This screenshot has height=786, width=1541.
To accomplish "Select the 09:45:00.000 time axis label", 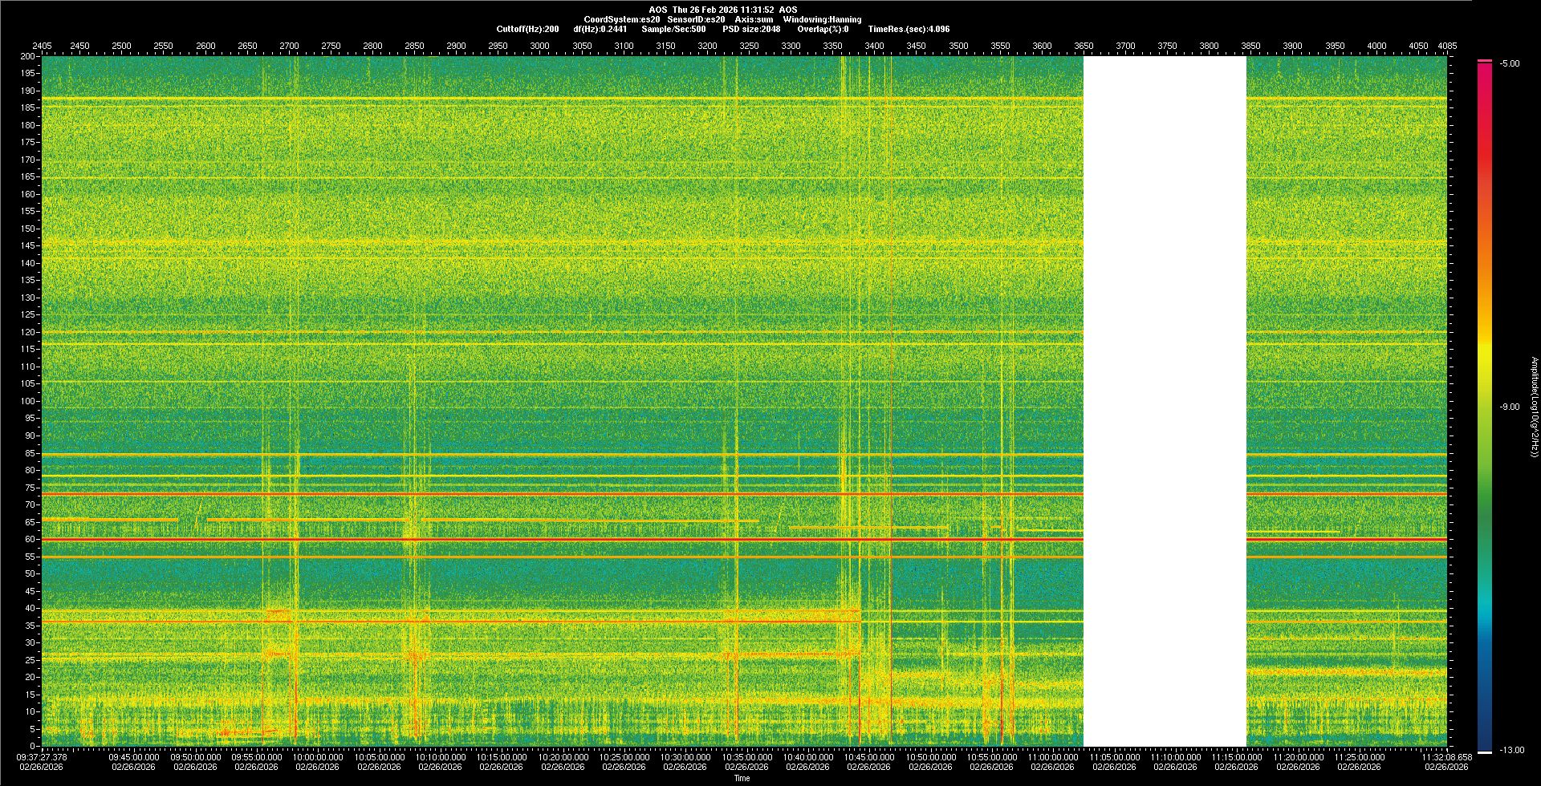I will pos(134,757).
